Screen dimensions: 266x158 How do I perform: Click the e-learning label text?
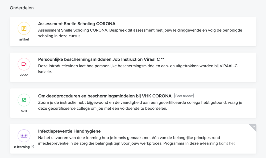22,147
